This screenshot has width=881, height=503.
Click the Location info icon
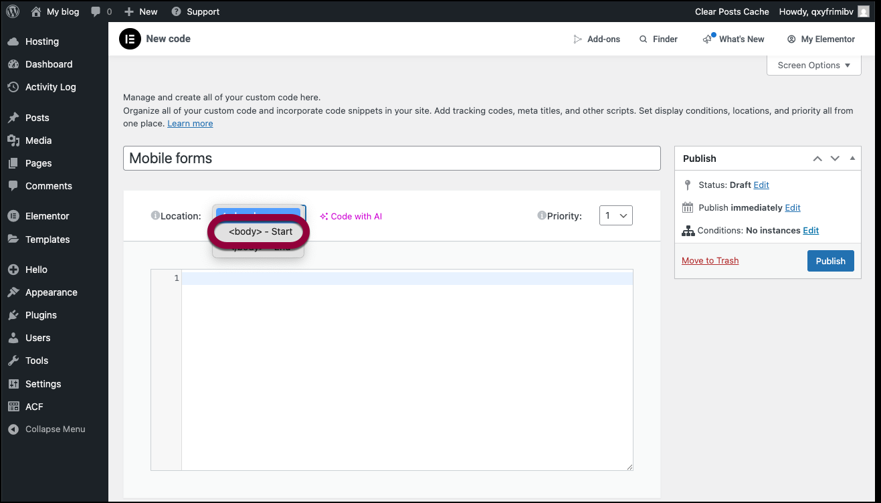pos(155,216)
